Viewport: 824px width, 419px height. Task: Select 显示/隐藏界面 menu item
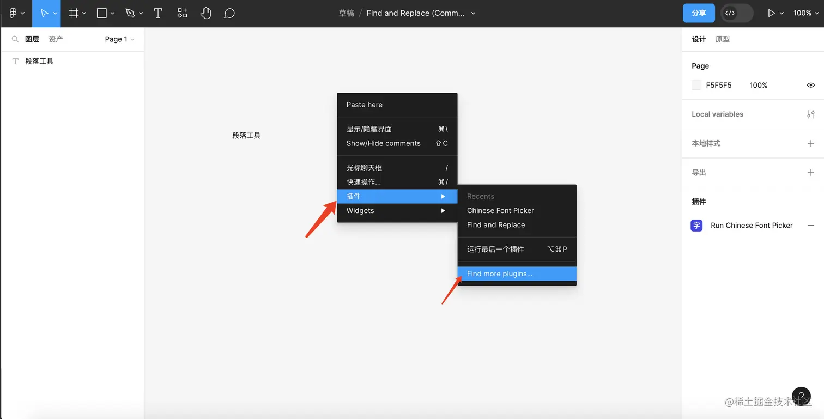(x=397, y=129)
